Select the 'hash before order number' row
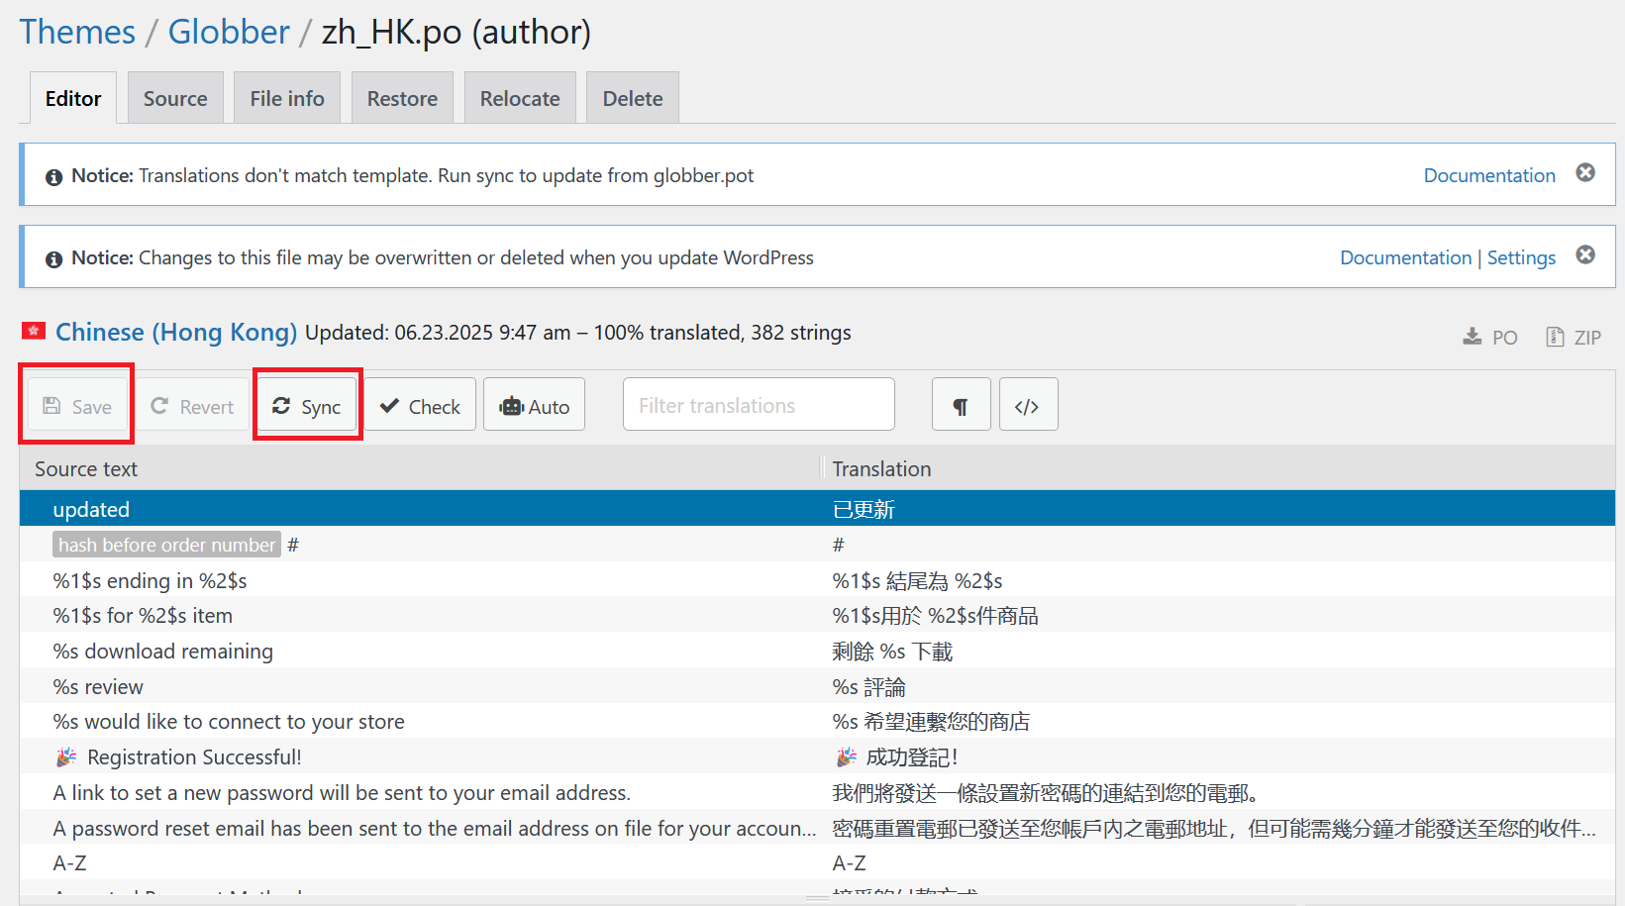This screenshot has width=1625, height=906. [x=817, y=545]
